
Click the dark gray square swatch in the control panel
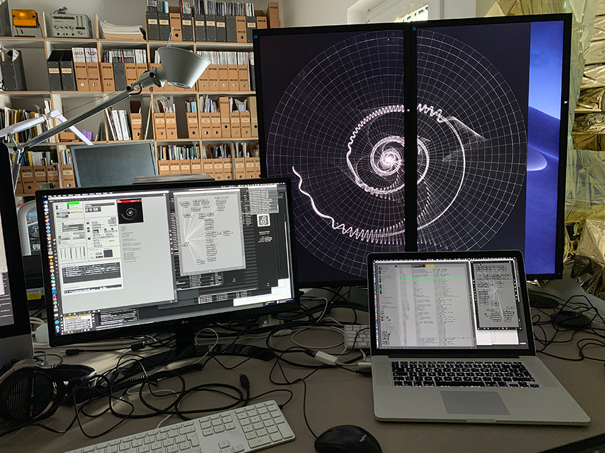tap(108, 253)
